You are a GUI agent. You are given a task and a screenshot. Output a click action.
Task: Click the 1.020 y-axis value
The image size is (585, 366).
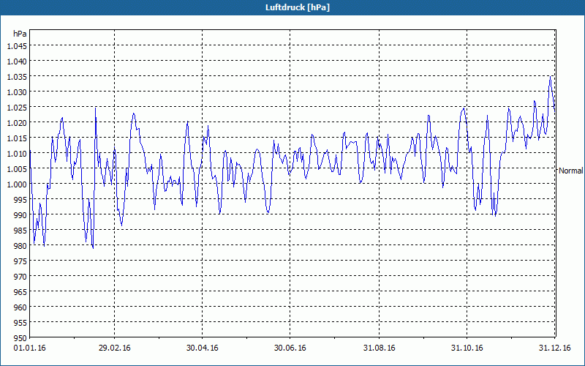click(x=17, y=123)
